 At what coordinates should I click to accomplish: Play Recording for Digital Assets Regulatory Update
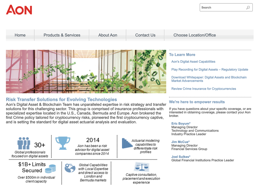point(210,70)
